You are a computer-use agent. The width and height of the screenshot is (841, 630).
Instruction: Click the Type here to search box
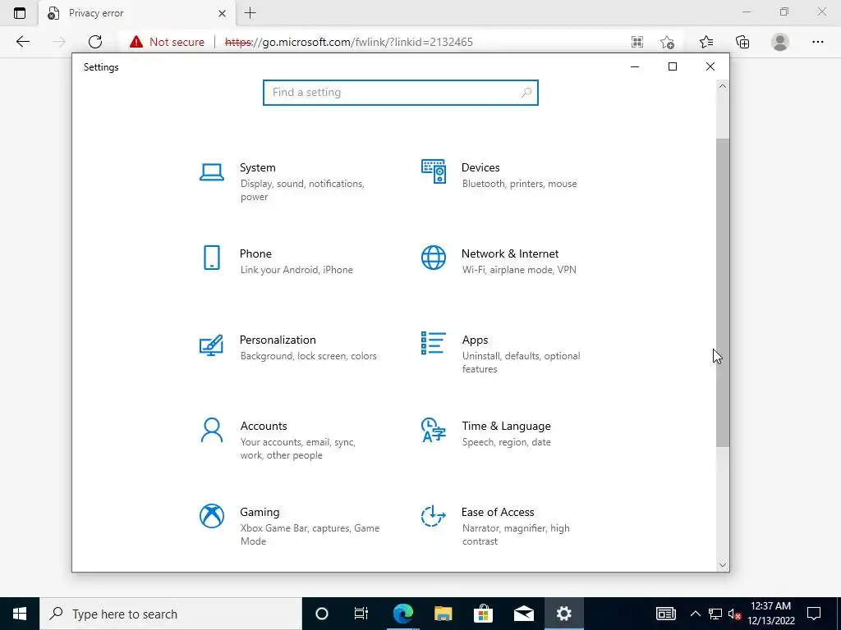(171, 614)
